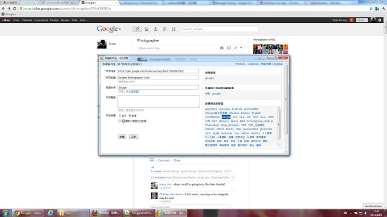Open Google+ Profile icon in navigation
Viewport: 387px width, 217px height.
(x=155, y=29)
